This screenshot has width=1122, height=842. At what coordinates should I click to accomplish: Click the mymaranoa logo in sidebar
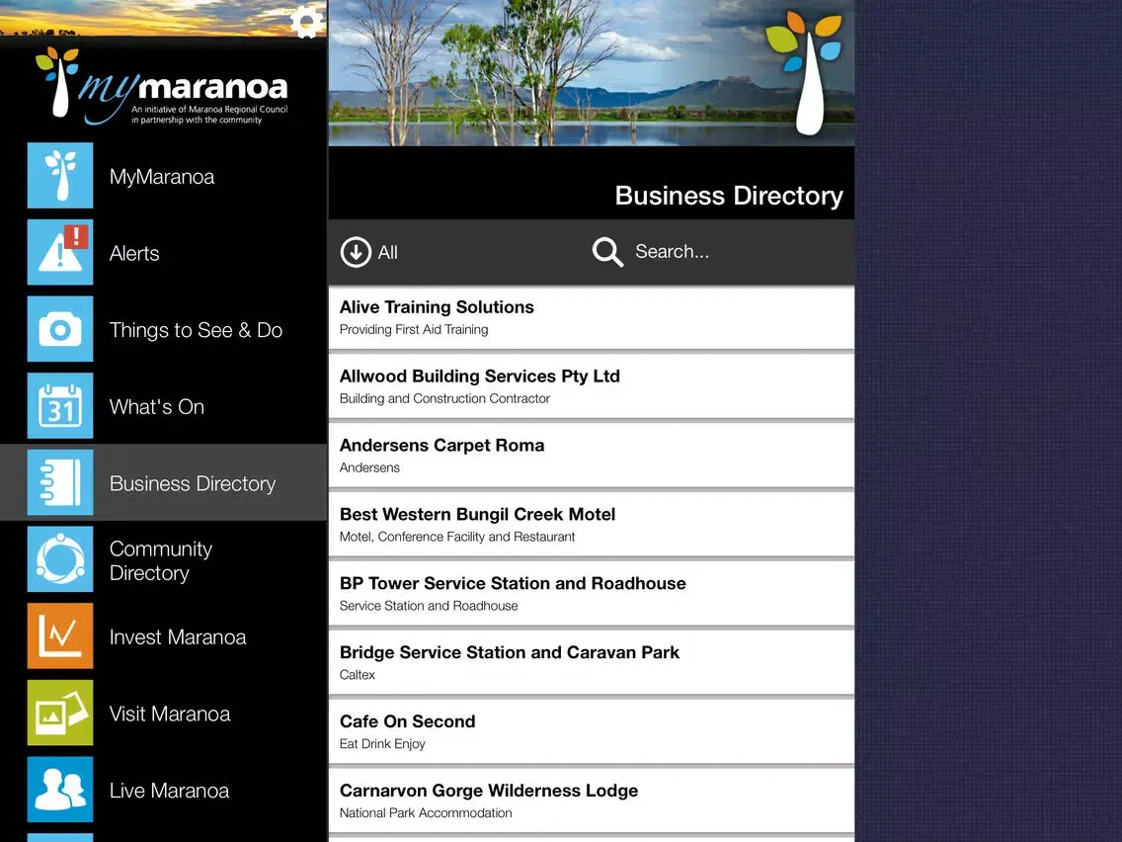[x=162, y=86]
